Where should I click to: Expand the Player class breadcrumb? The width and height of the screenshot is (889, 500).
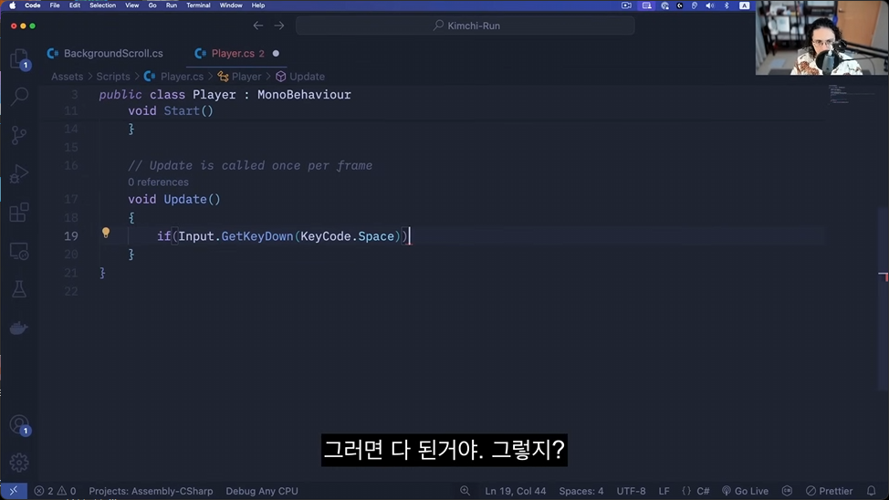[240, 77]
